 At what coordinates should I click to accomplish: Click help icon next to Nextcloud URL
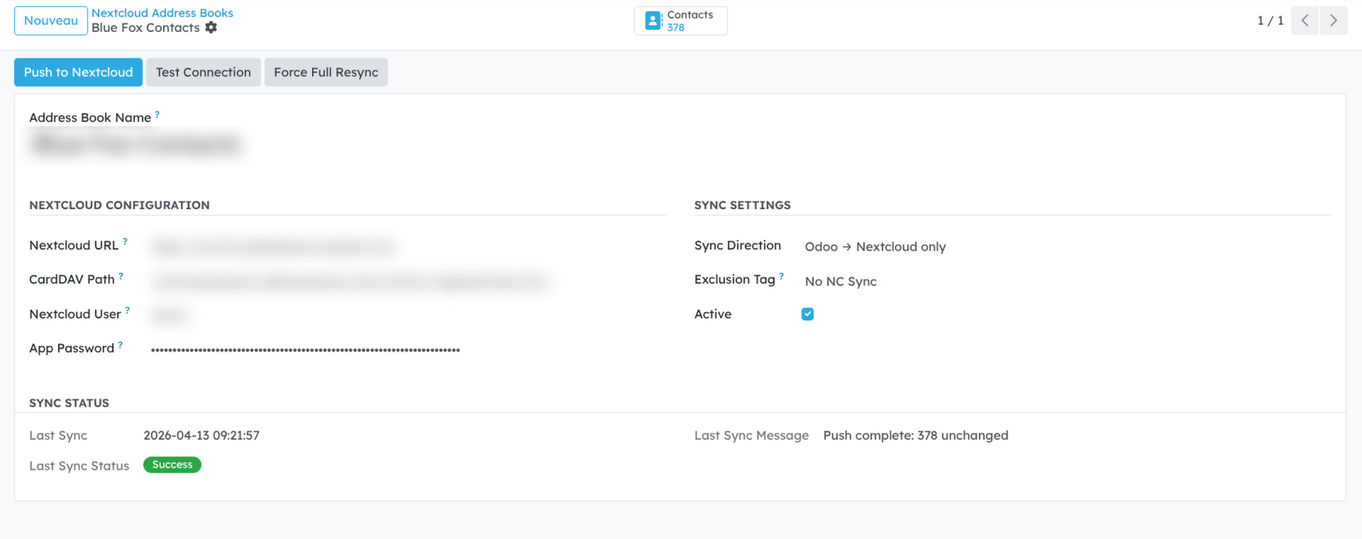[x=126, y=242]
